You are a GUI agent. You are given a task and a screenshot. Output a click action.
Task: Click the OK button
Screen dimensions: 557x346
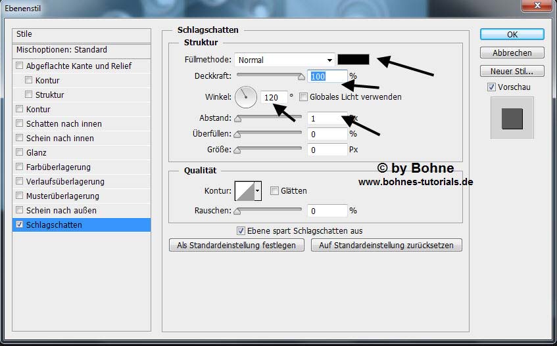(512, 34)
